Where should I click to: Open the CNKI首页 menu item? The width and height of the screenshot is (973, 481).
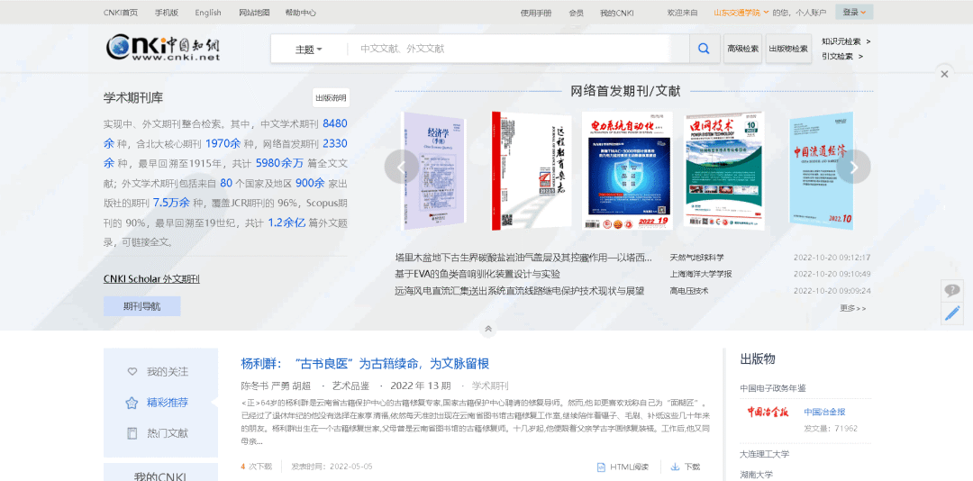click(121, 13)
